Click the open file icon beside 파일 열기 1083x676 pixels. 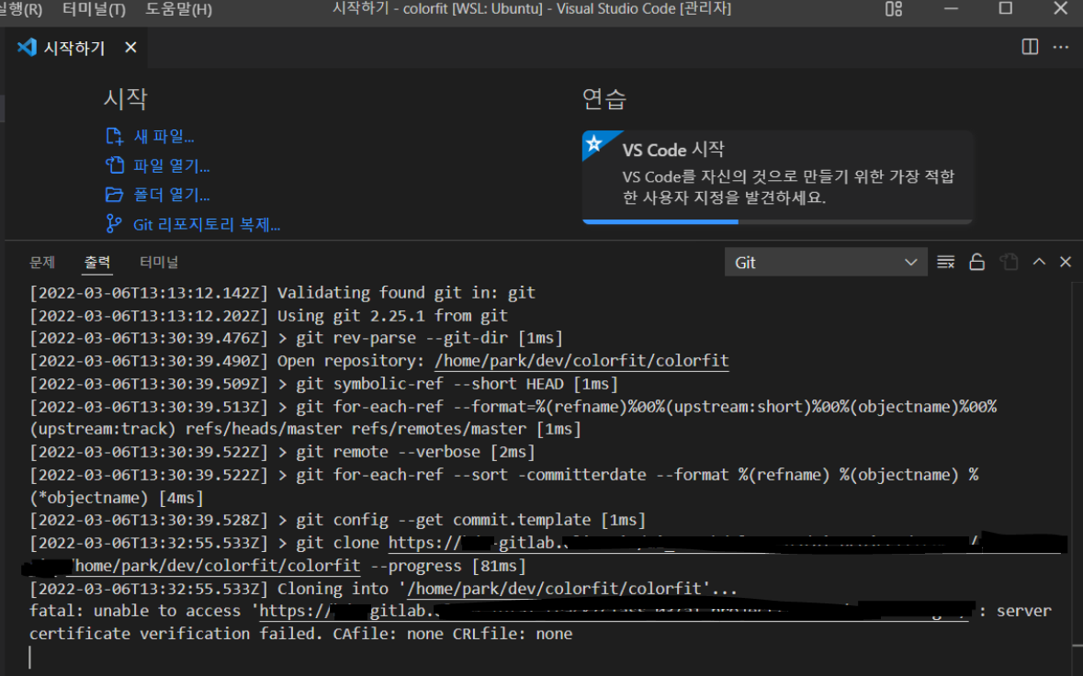pos(114,165)
